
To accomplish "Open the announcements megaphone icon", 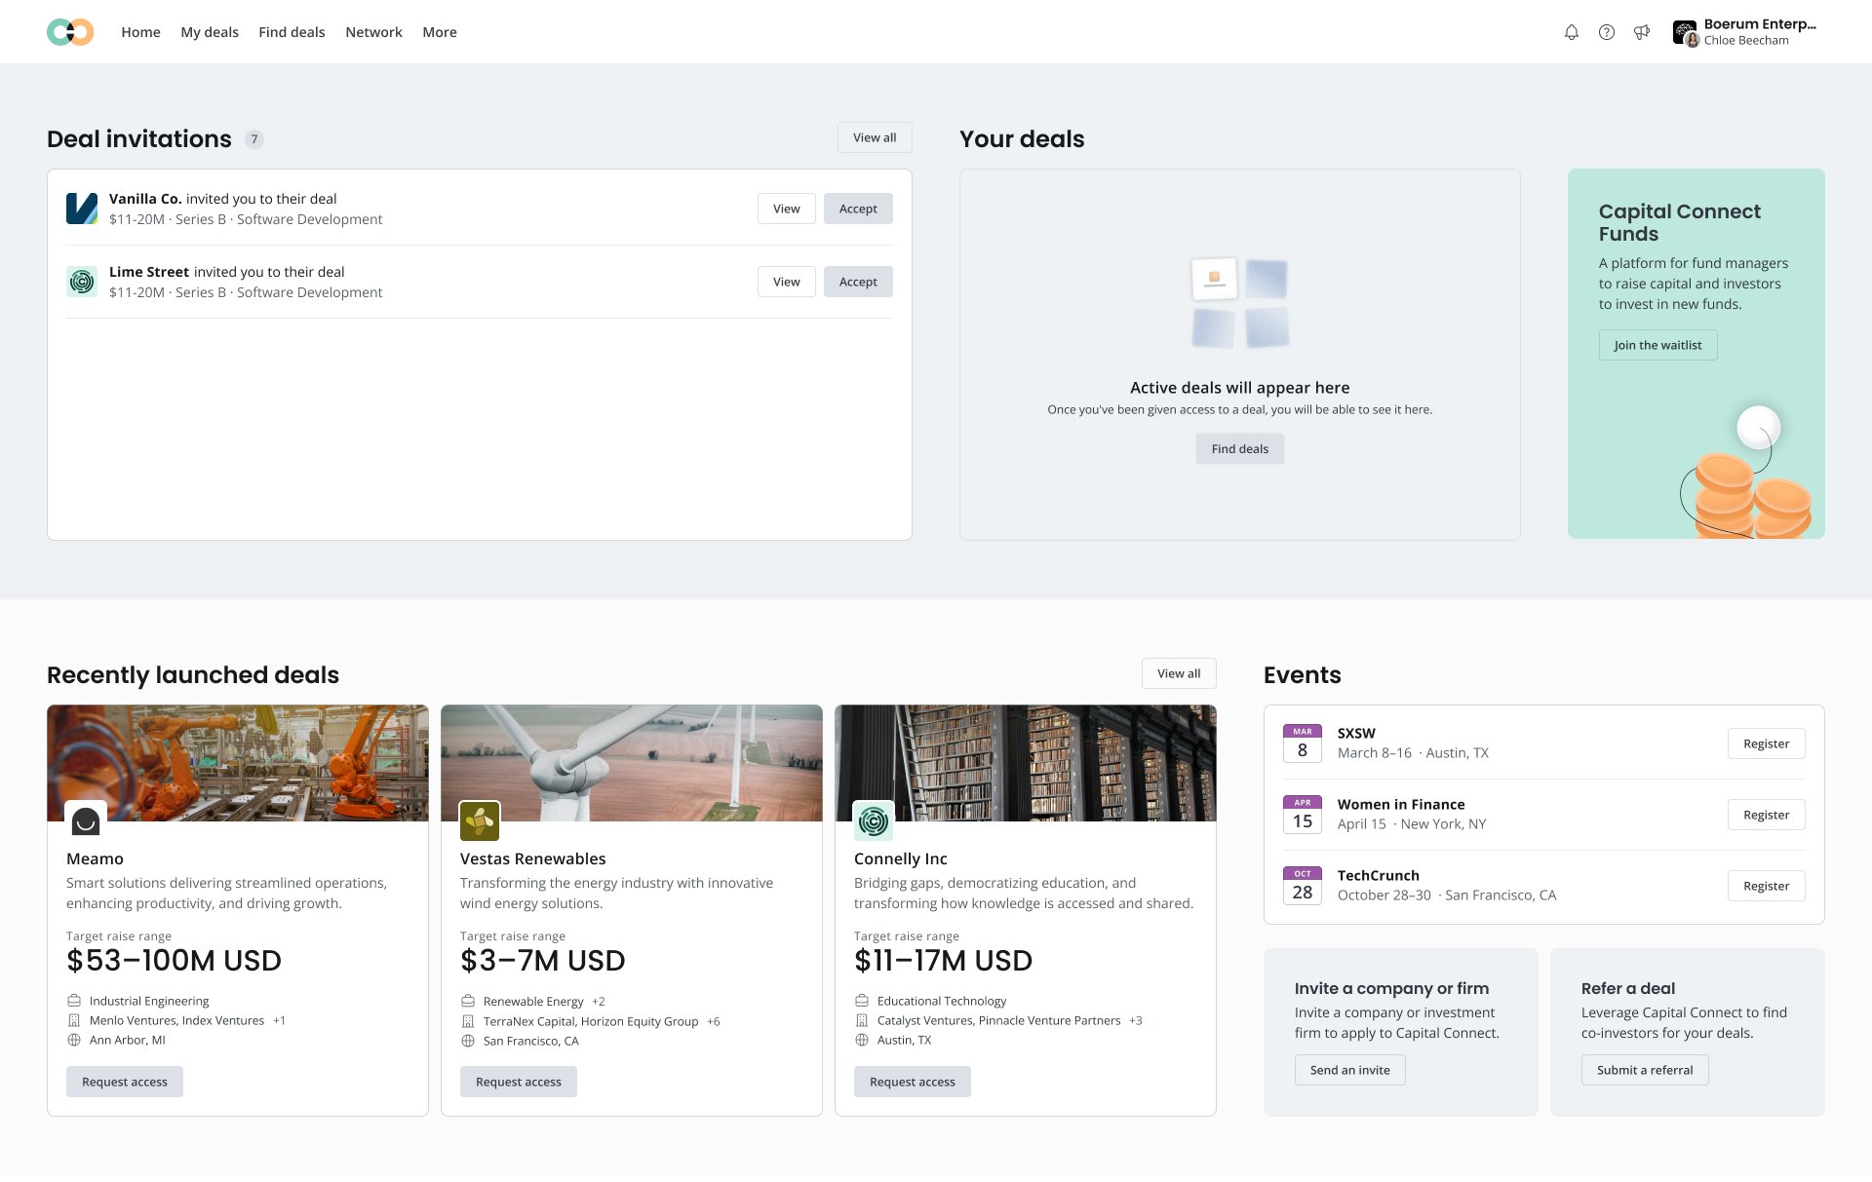I will coord(1642,32).
